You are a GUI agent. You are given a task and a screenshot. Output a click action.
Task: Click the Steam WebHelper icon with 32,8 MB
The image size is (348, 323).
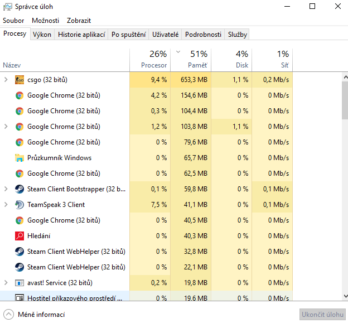[20, 252]
